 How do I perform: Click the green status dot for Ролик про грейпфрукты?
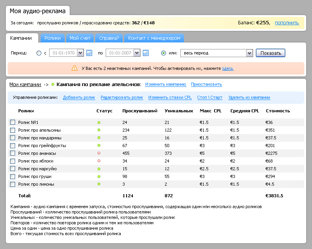point(99,146)
